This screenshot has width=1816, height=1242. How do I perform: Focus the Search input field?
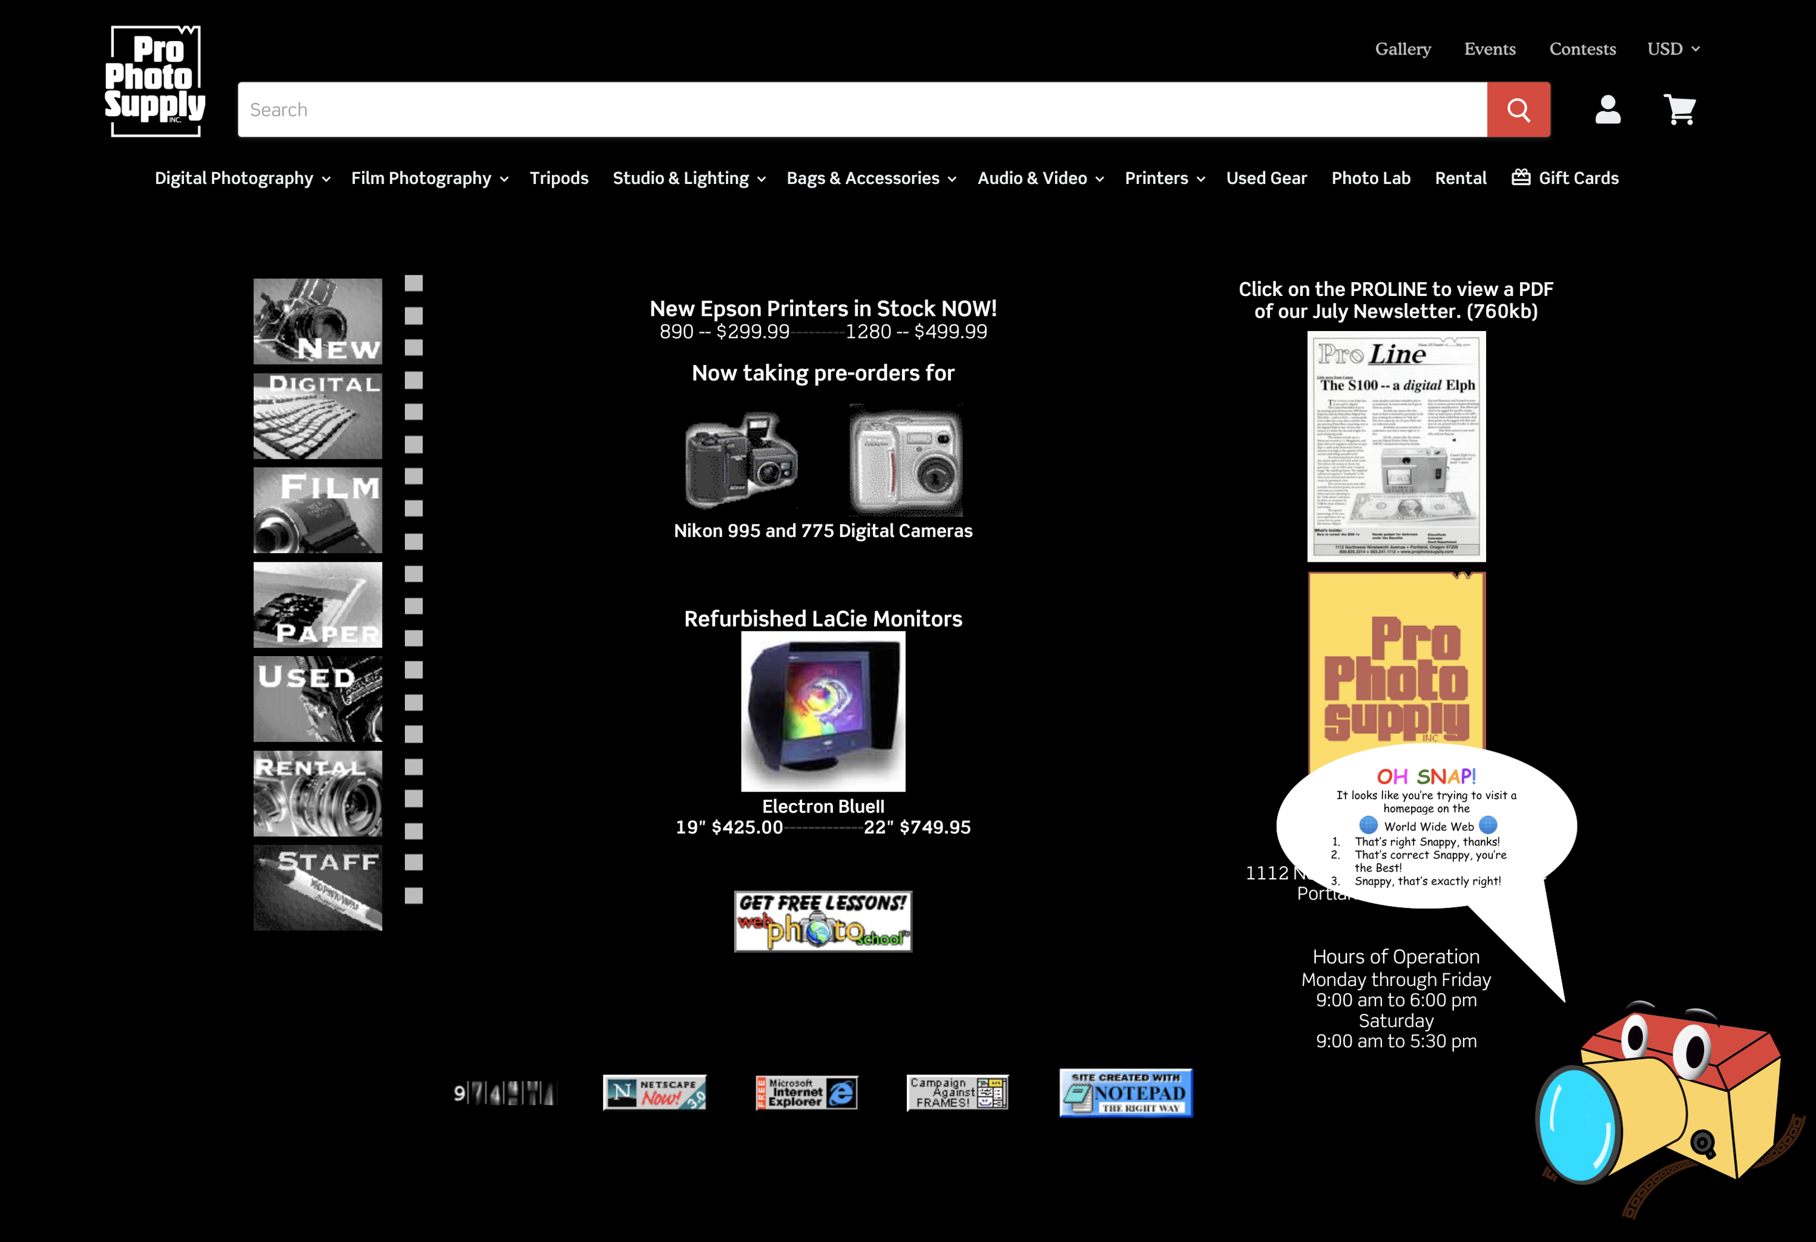pos(862,110)
